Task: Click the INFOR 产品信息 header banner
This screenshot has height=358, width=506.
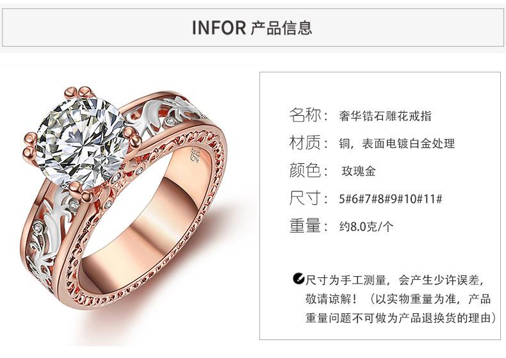Action: coord(253,28)
